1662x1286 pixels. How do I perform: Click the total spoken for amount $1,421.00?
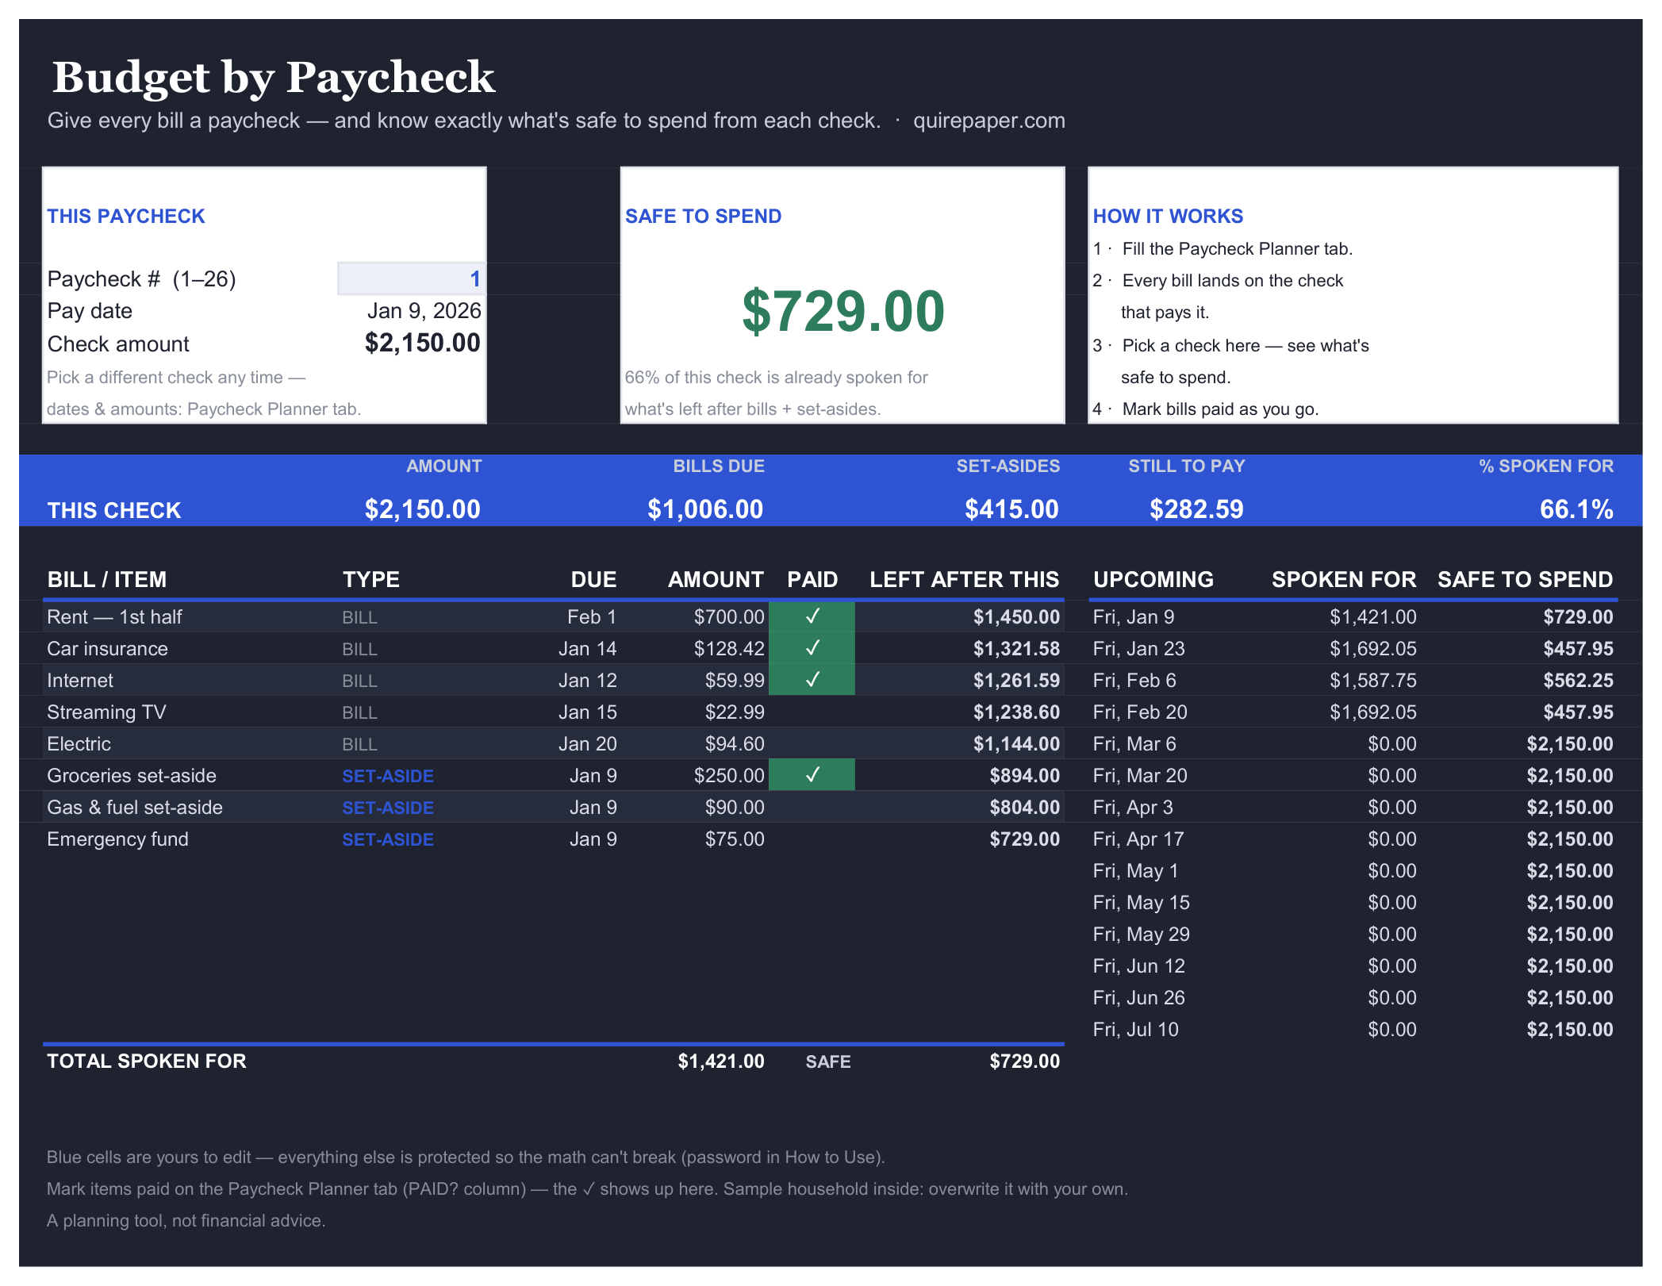[x=721, y=1061]
